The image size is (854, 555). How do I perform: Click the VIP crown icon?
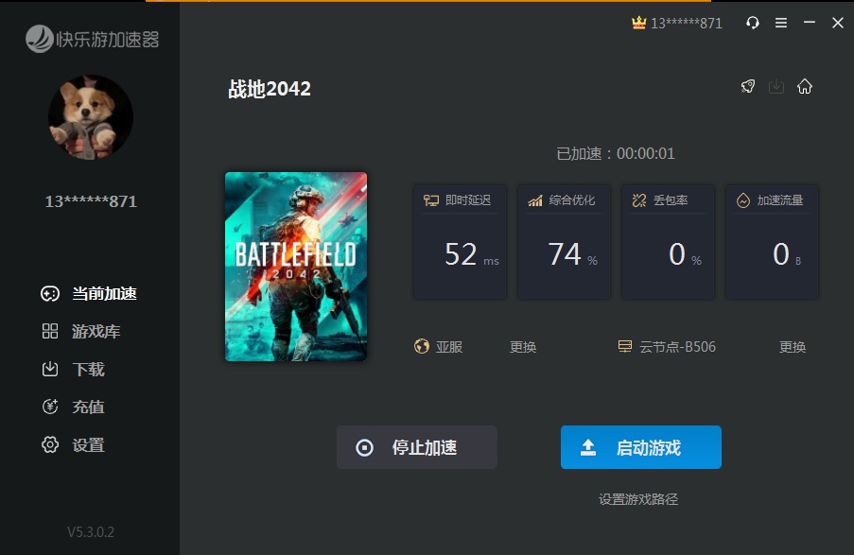638,23
